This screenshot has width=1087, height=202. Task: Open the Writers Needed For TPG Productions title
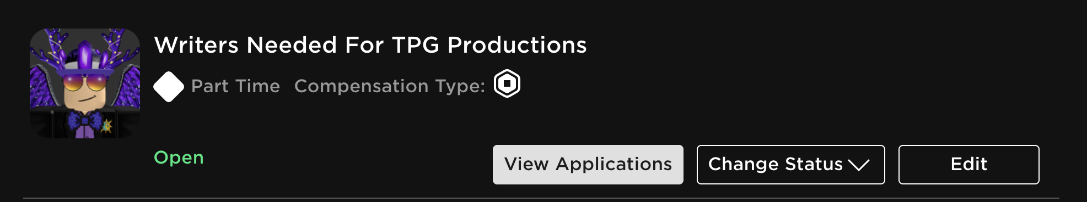pyautogui.click(x=370, y=45)
